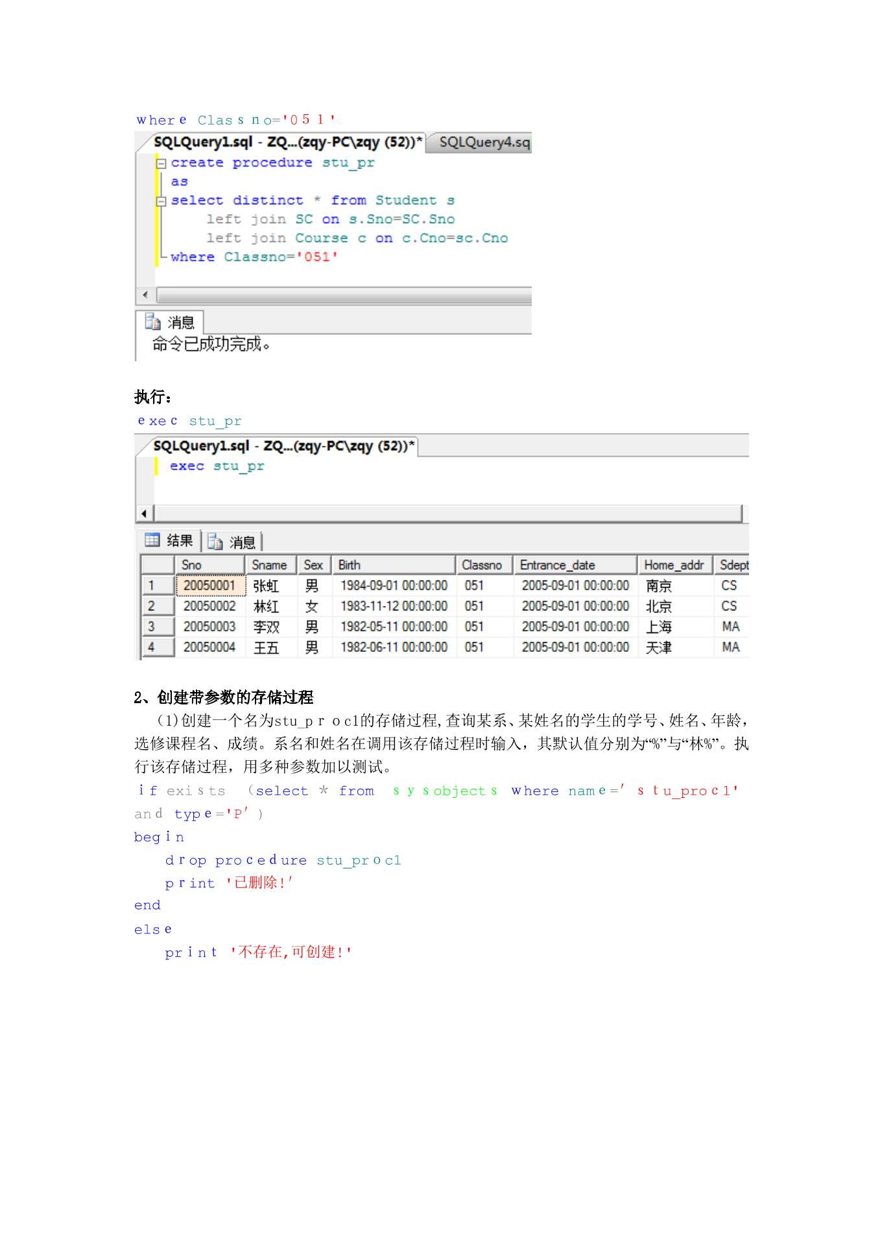The image size is (882, 1248).
Task: Click the 结果 grid icon
Action: point(152,540)
